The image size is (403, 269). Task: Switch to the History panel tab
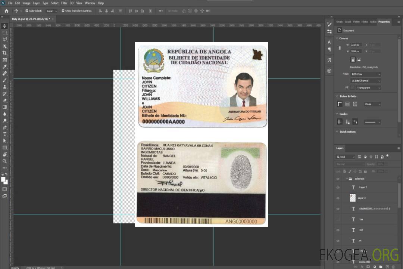point(365,22)
